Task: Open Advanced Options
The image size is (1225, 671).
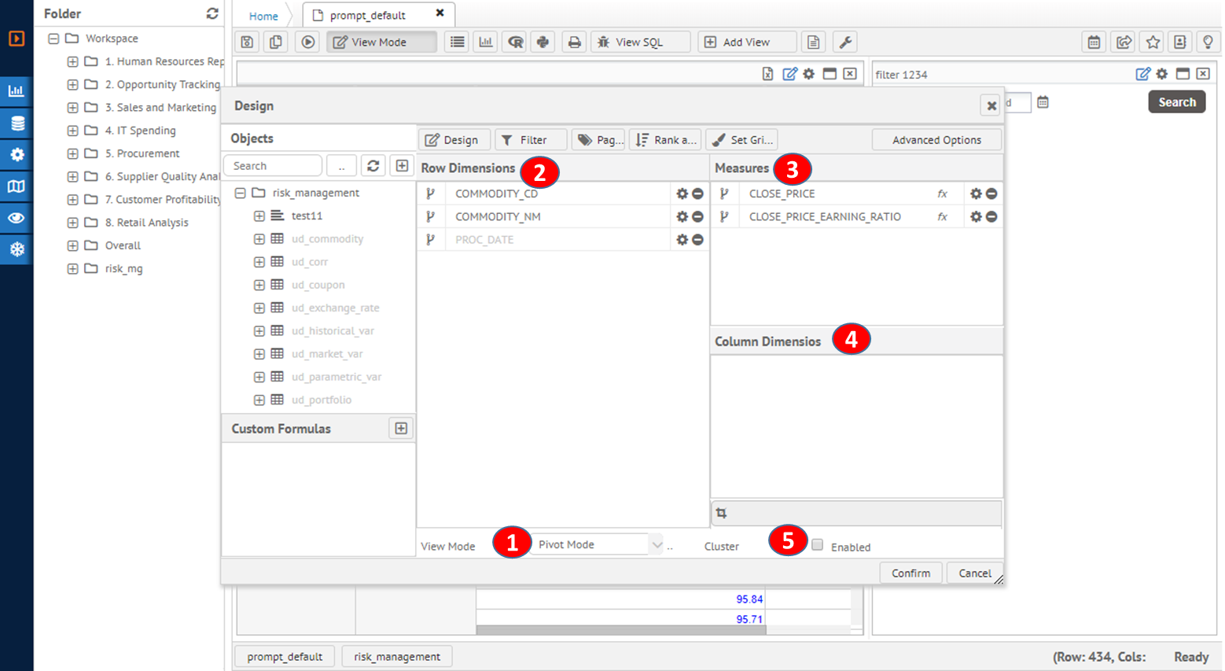Action: tap(936, 140)
